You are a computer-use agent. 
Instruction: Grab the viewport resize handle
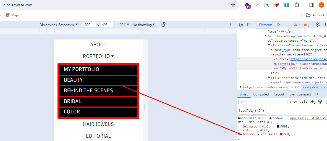click(145, 108)
